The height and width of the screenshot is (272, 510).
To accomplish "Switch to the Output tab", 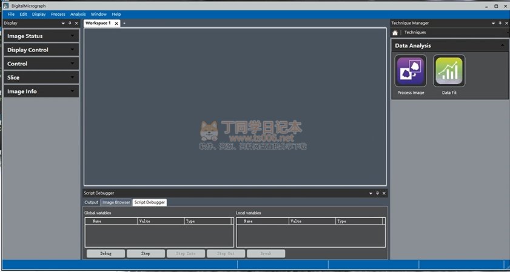I will tap(91, 202).
